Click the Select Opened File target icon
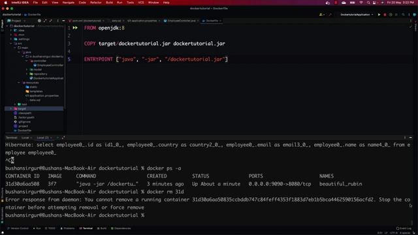This screenshot has width=418, height=235. [39, 20]
